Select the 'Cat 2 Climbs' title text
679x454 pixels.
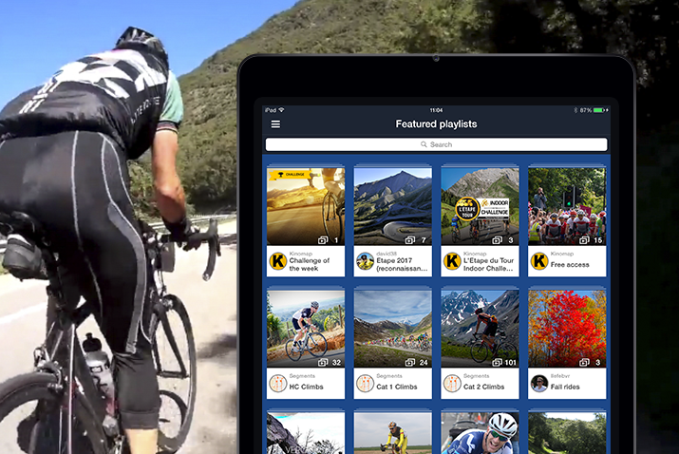483,387
